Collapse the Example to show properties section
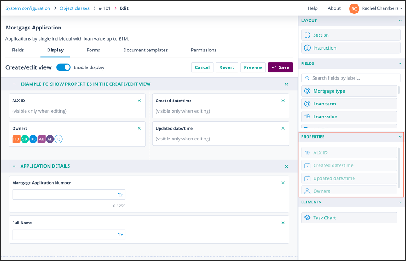The height and width of the screenshot is (261, 406). click(x=14, y=84)
